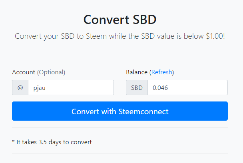Click Convert with Steemconnect button
Screen dimensions: 243x163
pos(120,111)
